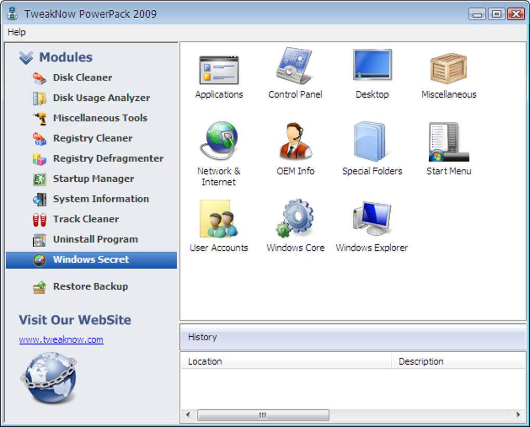Open the Desktop tweaks icon

point(372,65)
